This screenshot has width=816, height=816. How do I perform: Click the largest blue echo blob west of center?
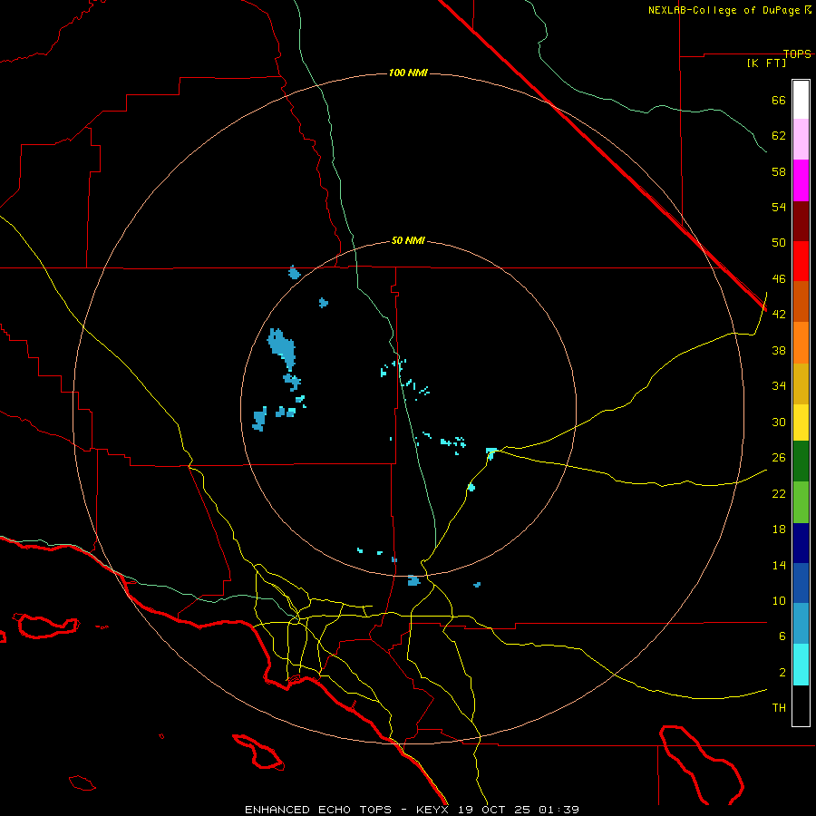coord(282,347)
